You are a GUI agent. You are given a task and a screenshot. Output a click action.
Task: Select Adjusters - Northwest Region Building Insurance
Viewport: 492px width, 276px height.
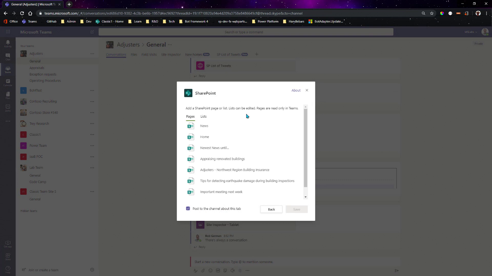pos(235,170)
